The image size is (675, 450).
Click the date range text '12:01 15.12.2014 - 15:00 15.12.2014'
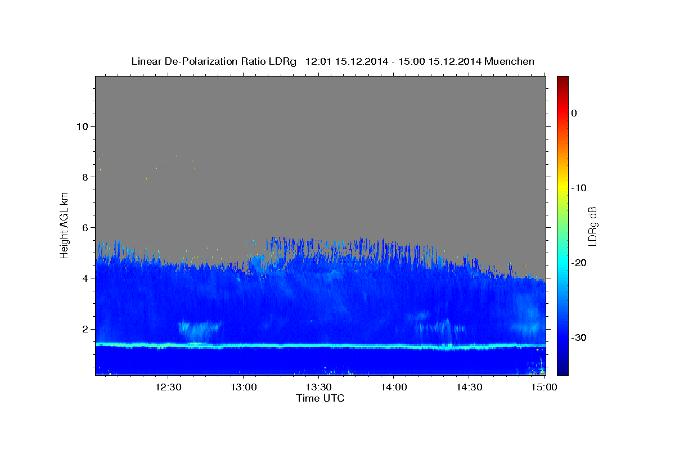[x=393, y=61]
